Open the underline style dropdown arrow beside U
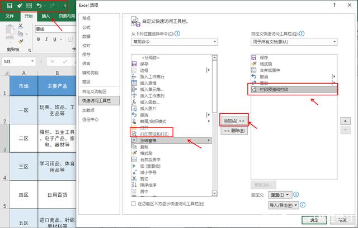 point(61,40)
